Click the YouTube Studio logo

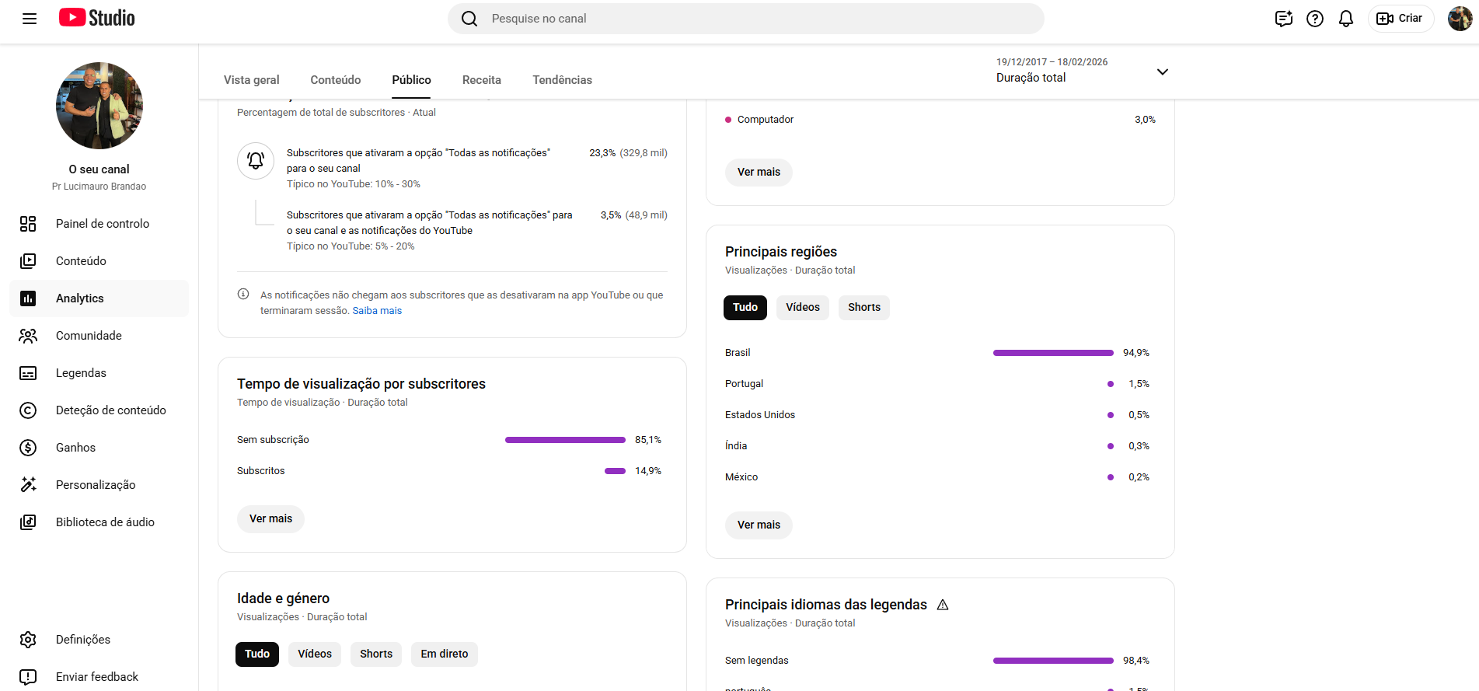[x=97, y=18]
